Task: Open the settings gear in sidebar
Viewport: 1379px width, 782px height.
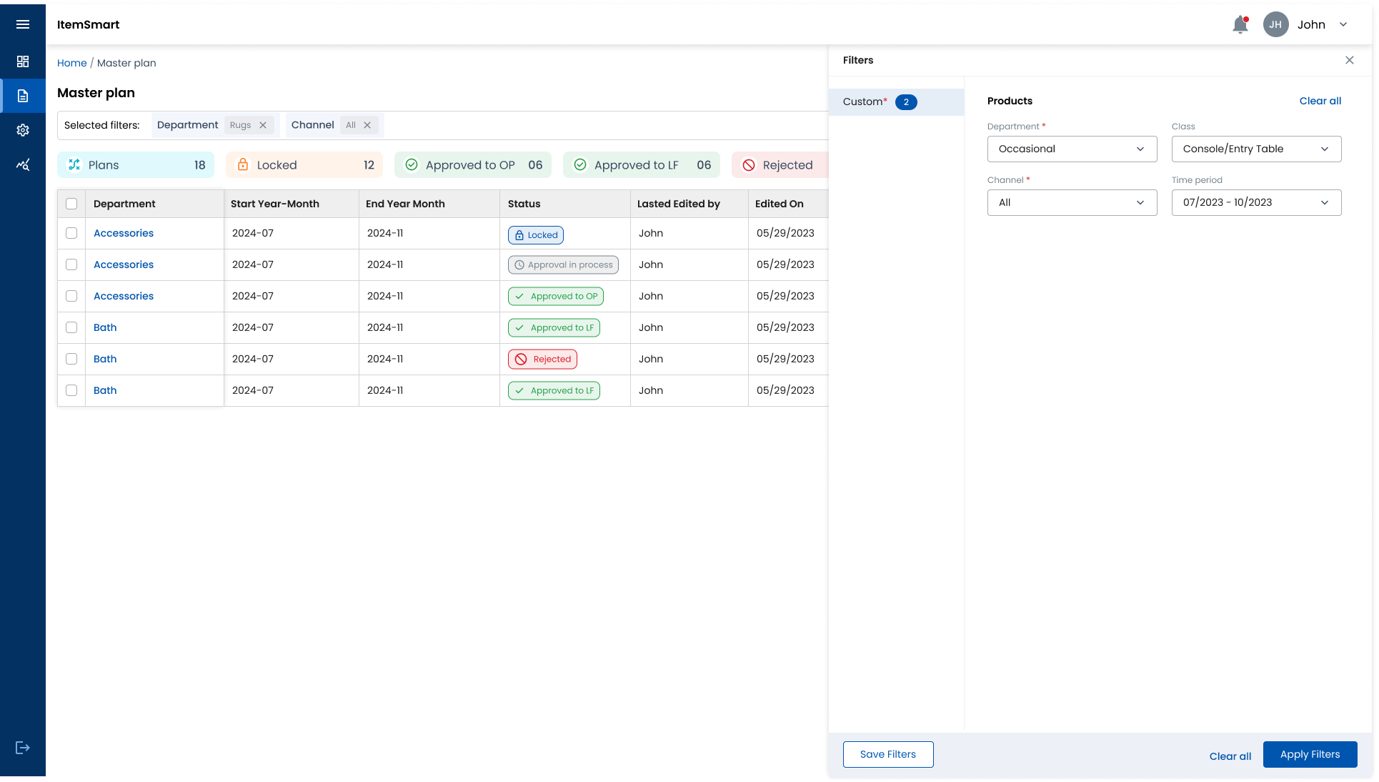Action: click(x=23, y=130)
